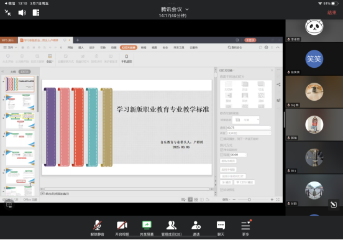Image resolution: width=343 pixels, height=240 pixels.
Task: Select the panda avatar participant tile
Action: [x=314, y=30]
